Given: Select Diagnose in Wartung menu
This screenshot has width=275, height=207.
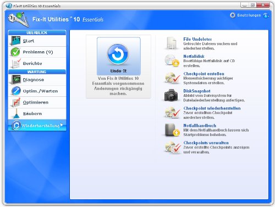Looking at the screenshot, I should [37, 80].
